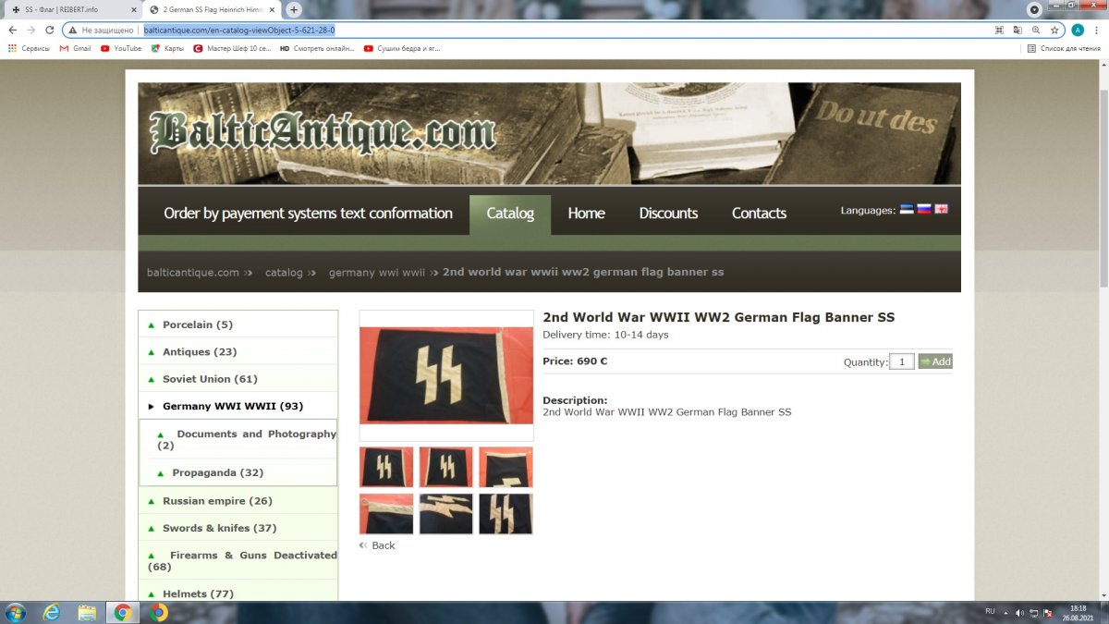The width and height of the screenshot is (1109, 624).
Task: Open the translate page icon
Action: click(x=1018, y=30)
